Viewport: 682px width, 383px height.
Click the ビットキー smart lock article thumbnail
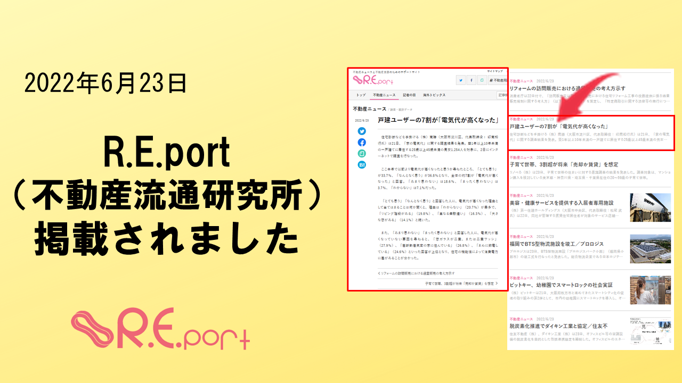click(650, 290)
